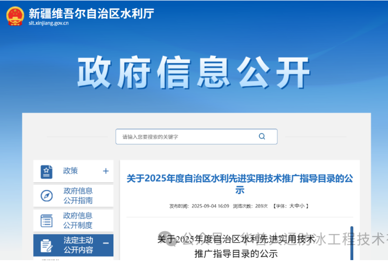Click the 政府信息公开 banner heading
388x263 pixels.
click(194, 73)
